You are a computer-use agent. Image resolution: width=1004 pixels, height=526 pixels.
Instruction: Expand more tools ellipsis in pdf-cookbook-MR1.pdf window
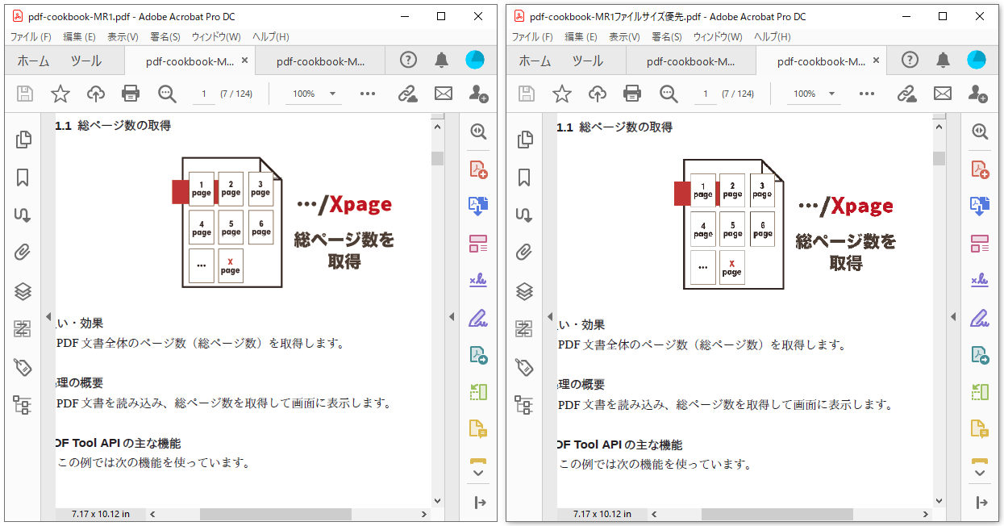[368, 94]
